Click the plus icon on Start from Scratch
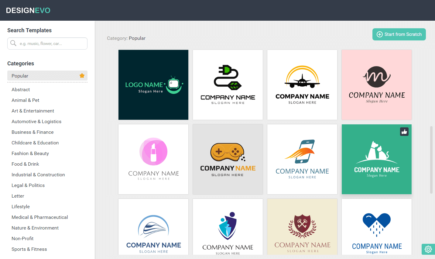The width and height of the screenshot is (435, 259). [x=379, y=34]
